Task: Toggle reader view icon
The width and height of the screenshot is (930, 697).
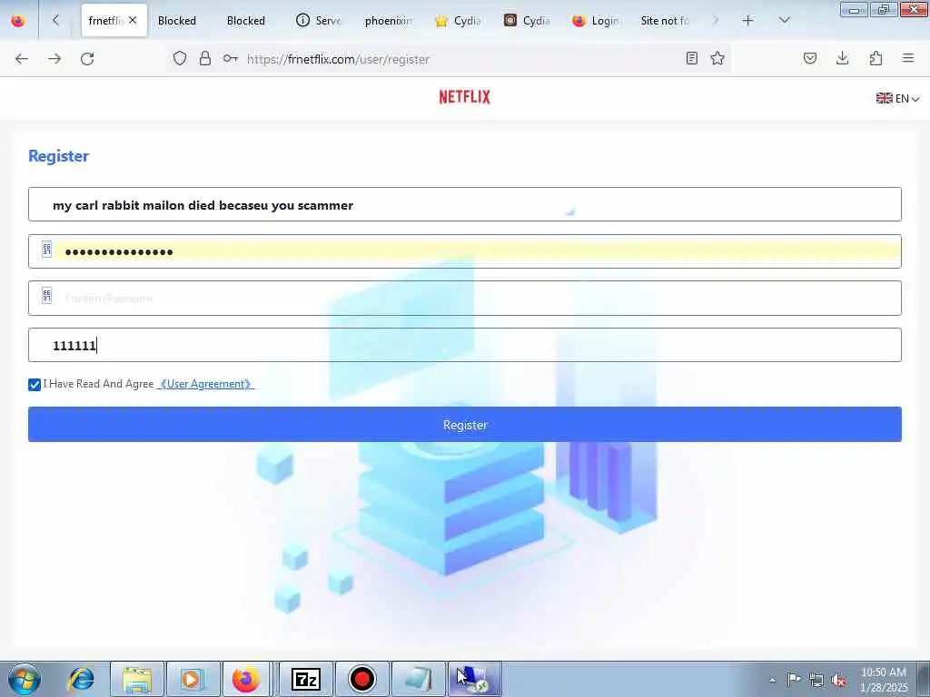Action: click(691, 58)
